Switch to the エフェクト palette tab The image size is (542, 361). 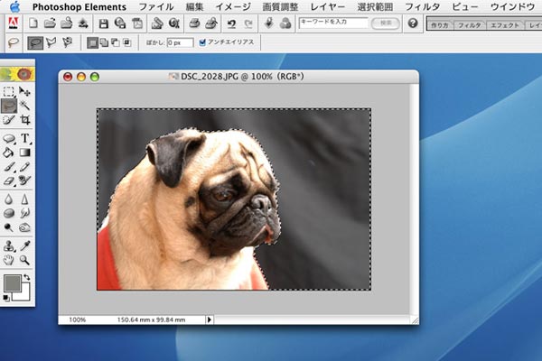pos(505,25)
